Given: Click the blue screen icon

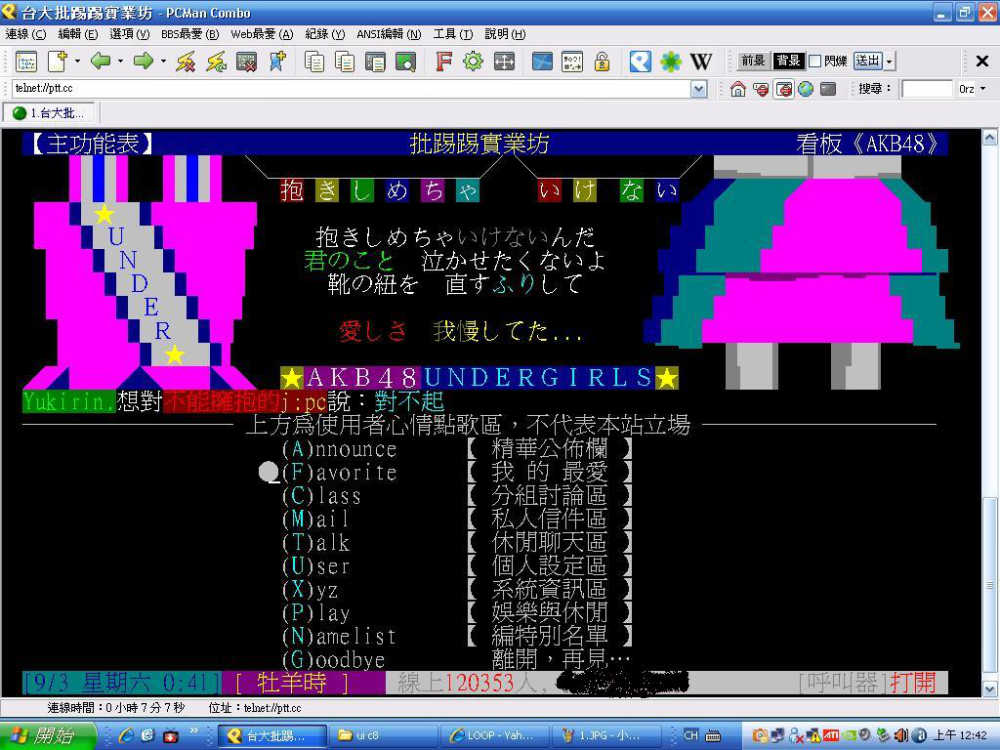Looking at the screenshot, I should (x=542, y=62).
